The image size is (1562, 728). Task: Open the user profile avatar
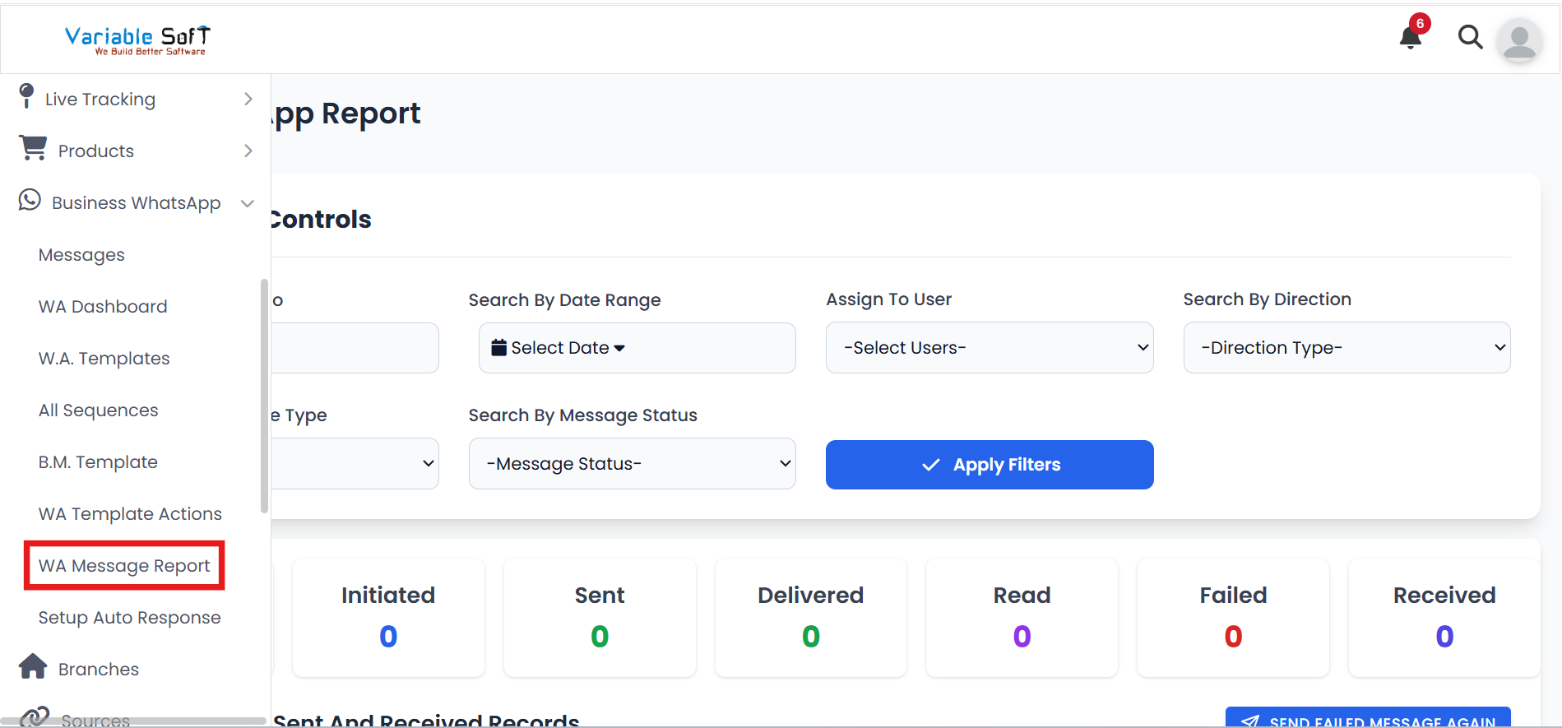point(1518,40)
